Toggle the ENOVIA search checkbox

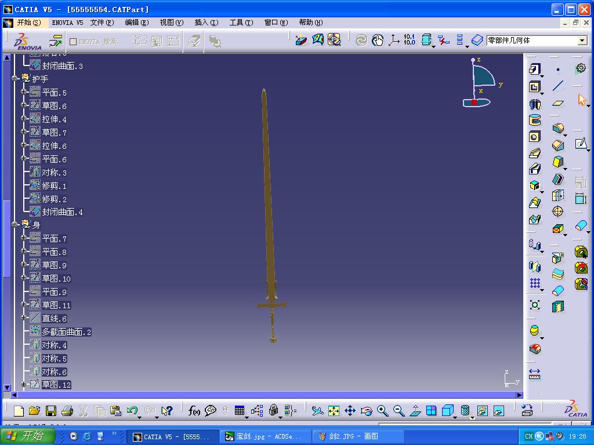(74, 42)
